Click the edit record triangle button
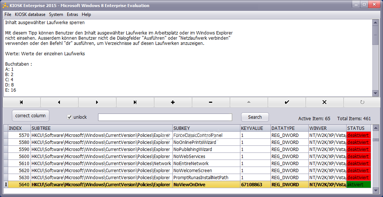 (249, 102)
